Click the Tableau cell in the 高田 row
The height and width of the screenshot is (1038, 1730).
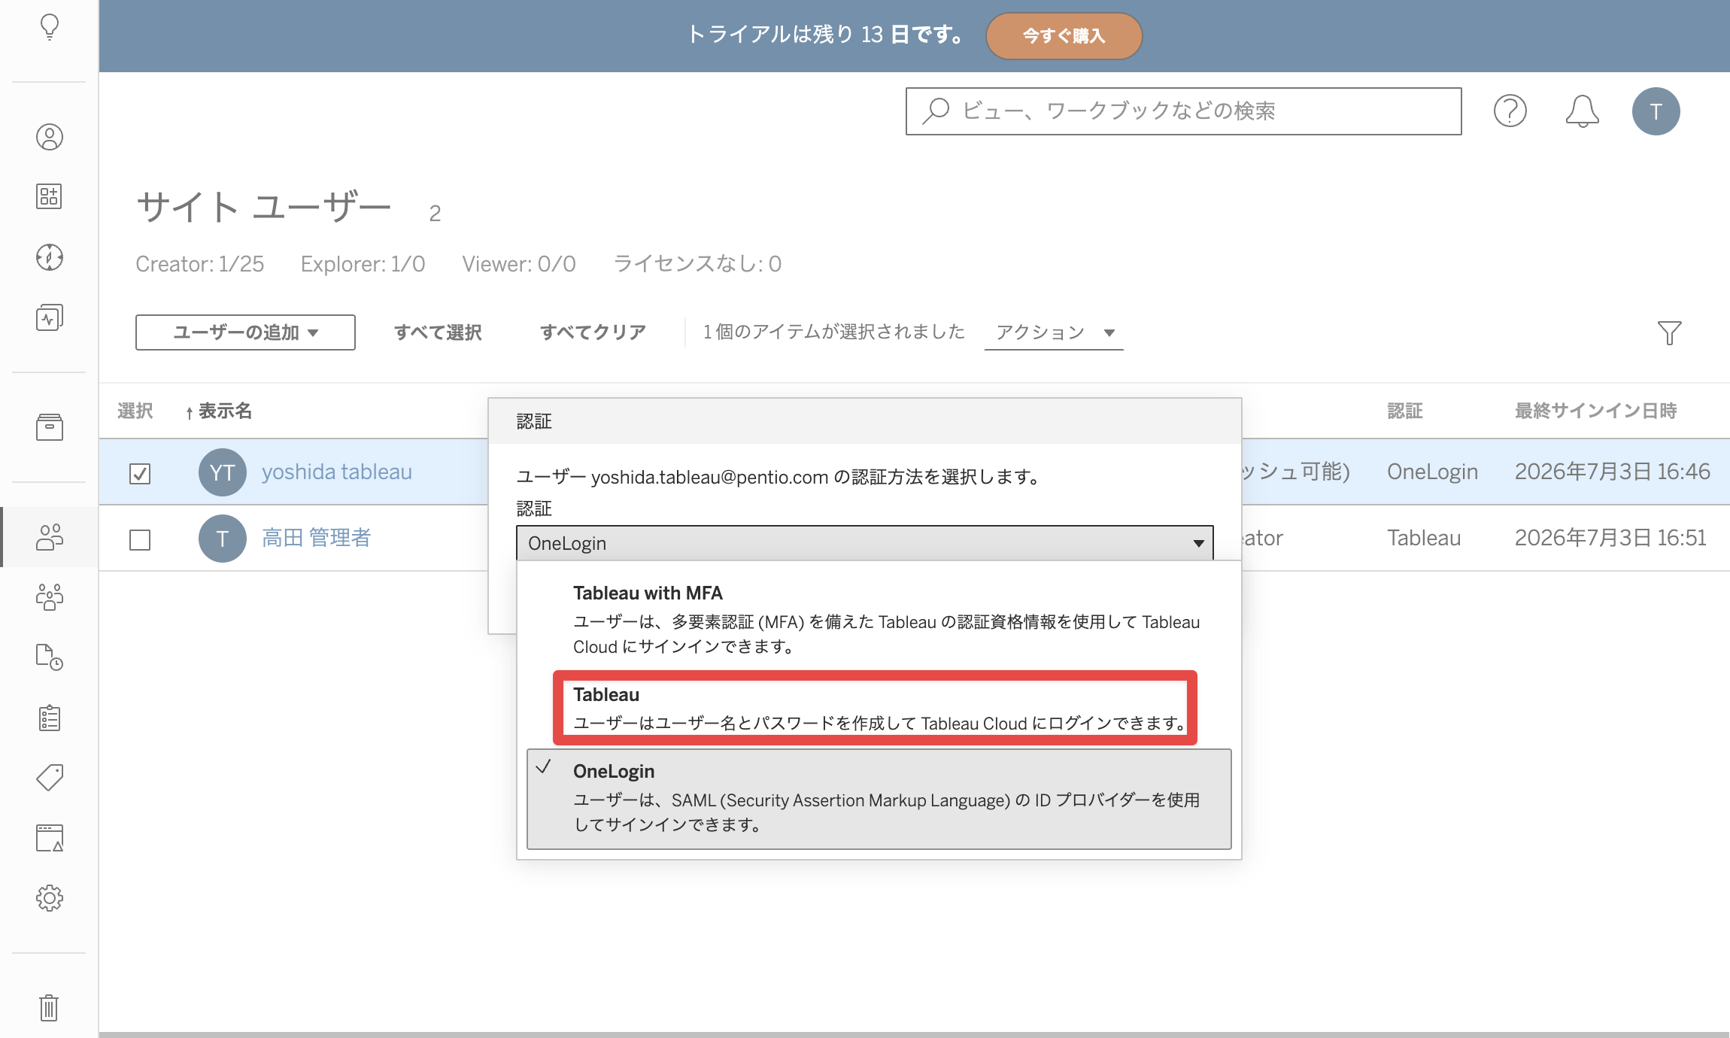click(x=1423, y=539)
